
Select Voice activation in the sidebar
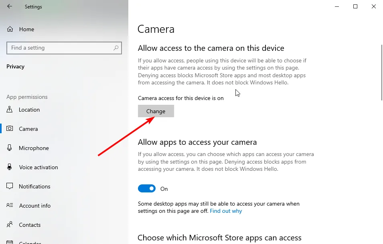(39, 167)
